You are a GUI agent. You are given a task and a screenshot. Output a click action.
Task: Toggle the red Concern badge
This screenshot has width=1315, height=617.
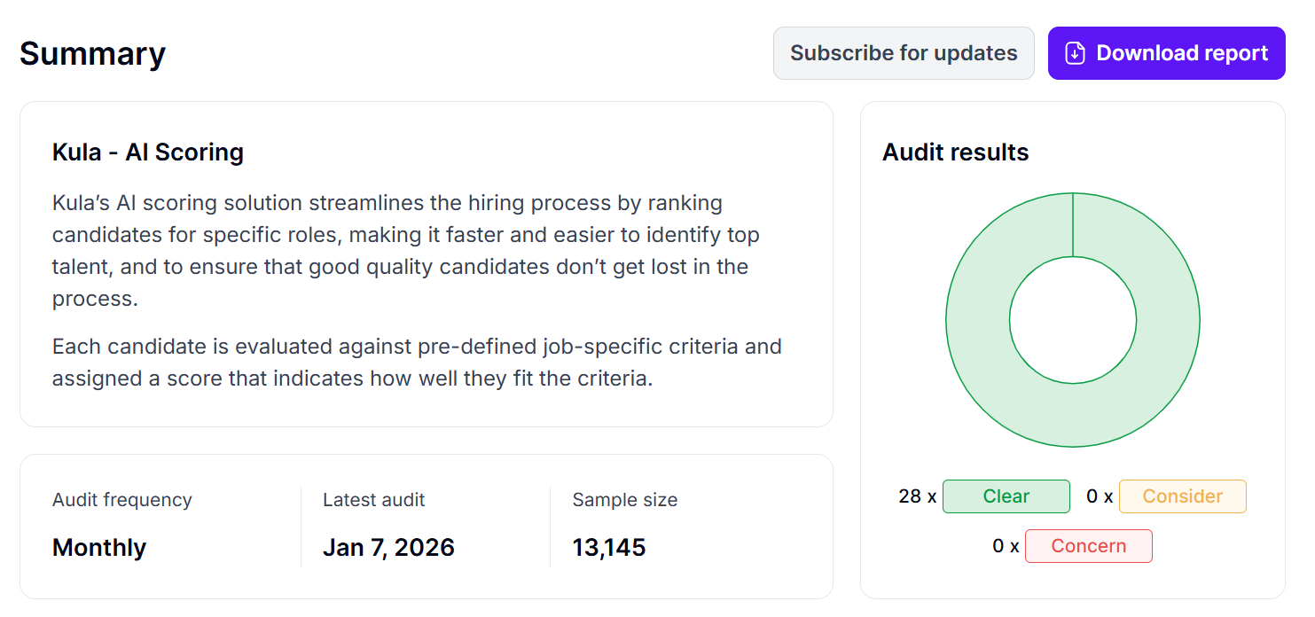point(1088,546)
